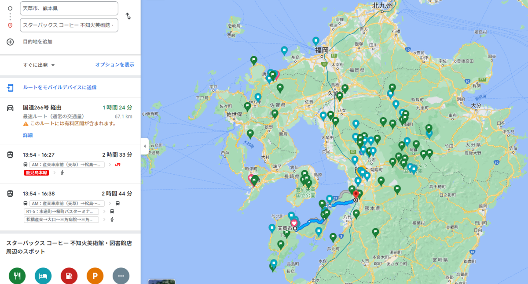Select the transit icon for 13:54 - 16:27
The image size is (528, 284).
point(10,155)
